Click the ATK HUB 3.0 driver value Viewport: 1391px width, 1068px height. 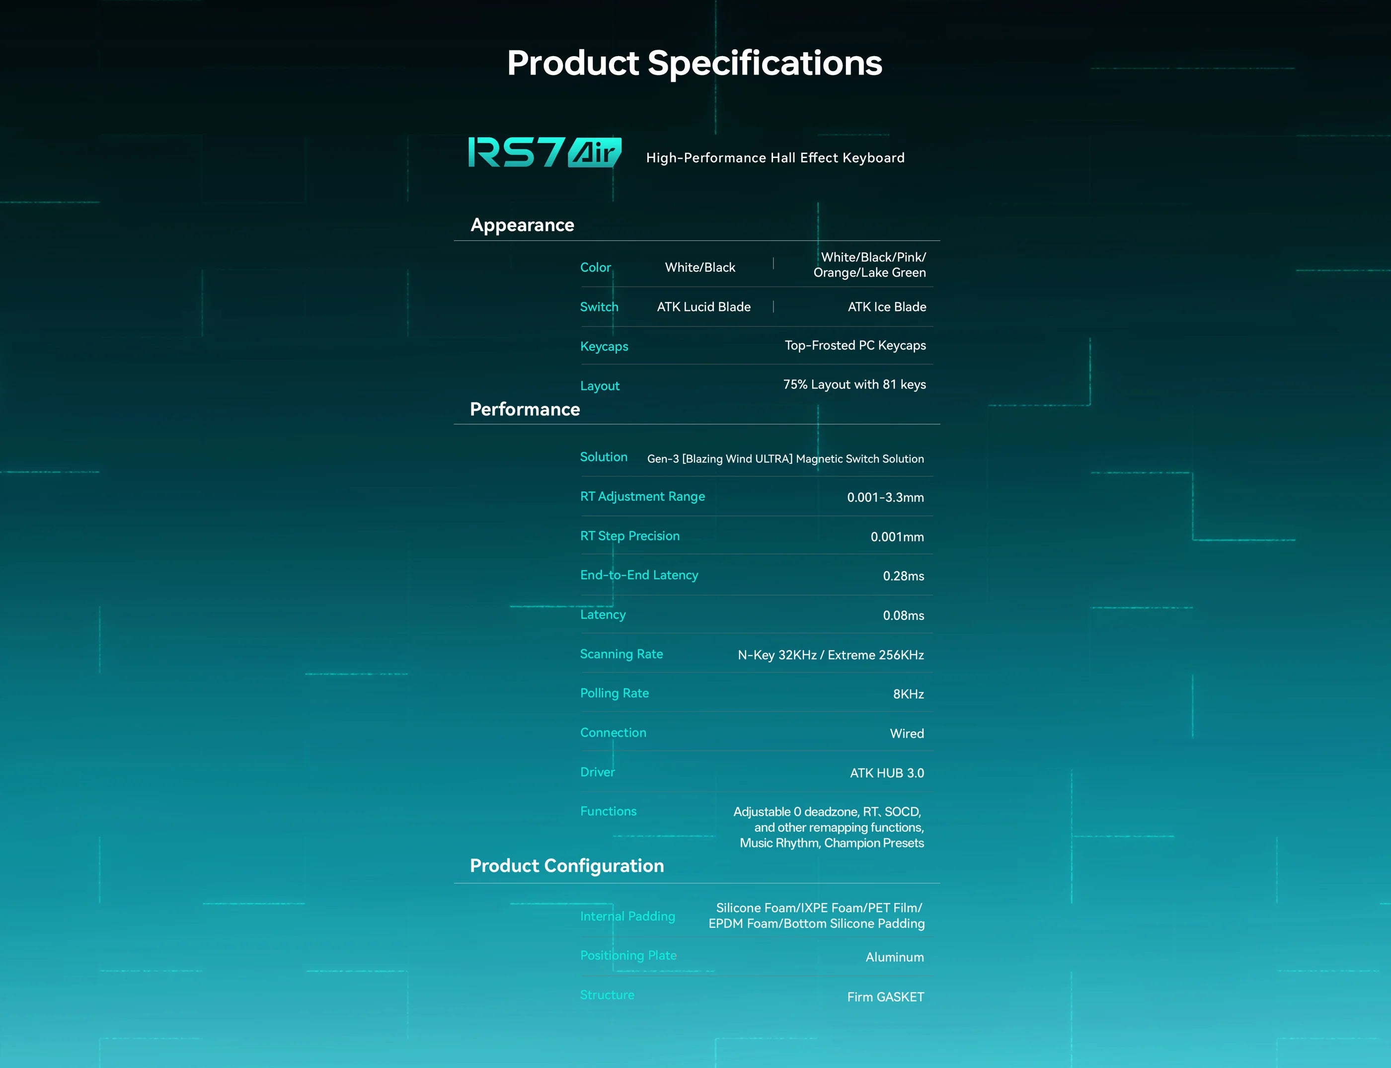(887, 773)
